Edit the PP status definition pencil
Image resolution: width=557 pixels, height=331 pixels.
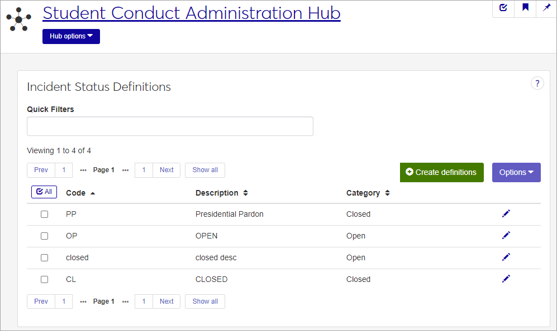pos(506,213)
